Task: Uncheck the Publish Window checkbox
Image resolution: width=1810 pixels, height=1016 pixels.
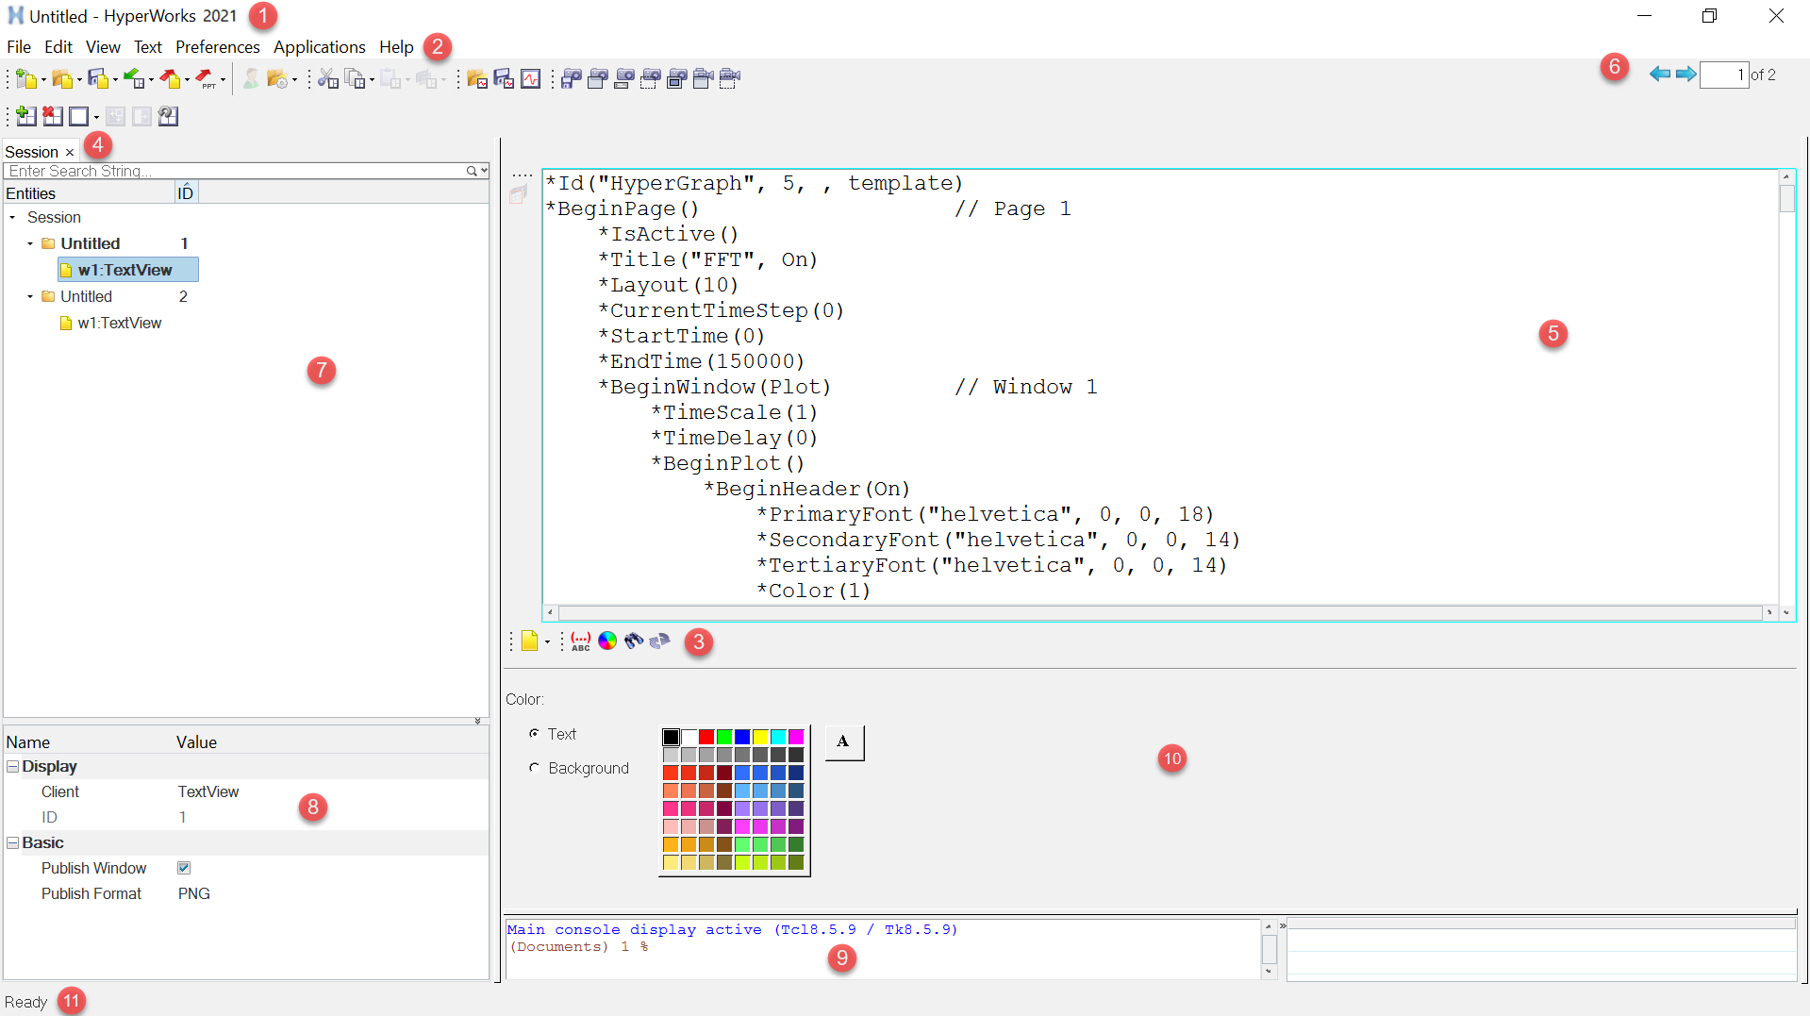Action: coord(184,868)
